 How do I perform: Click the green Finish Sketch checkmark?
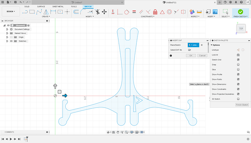pos(240,12)
